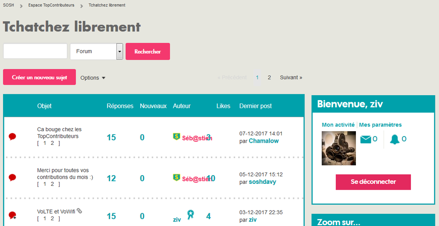Navigate to Espace TopContributeurs breadcrumb
Image resolution: width=439 pixels, height=226 pixels.
(51, 5)
